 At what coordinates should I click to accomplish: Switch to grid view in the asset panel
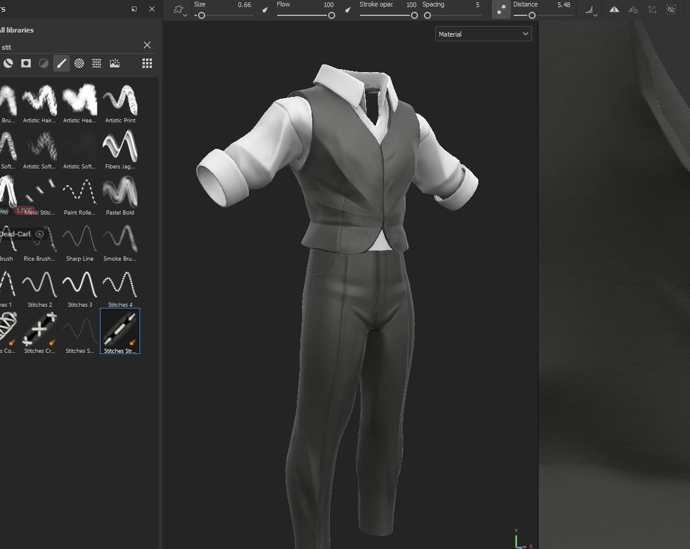point(147,63)
